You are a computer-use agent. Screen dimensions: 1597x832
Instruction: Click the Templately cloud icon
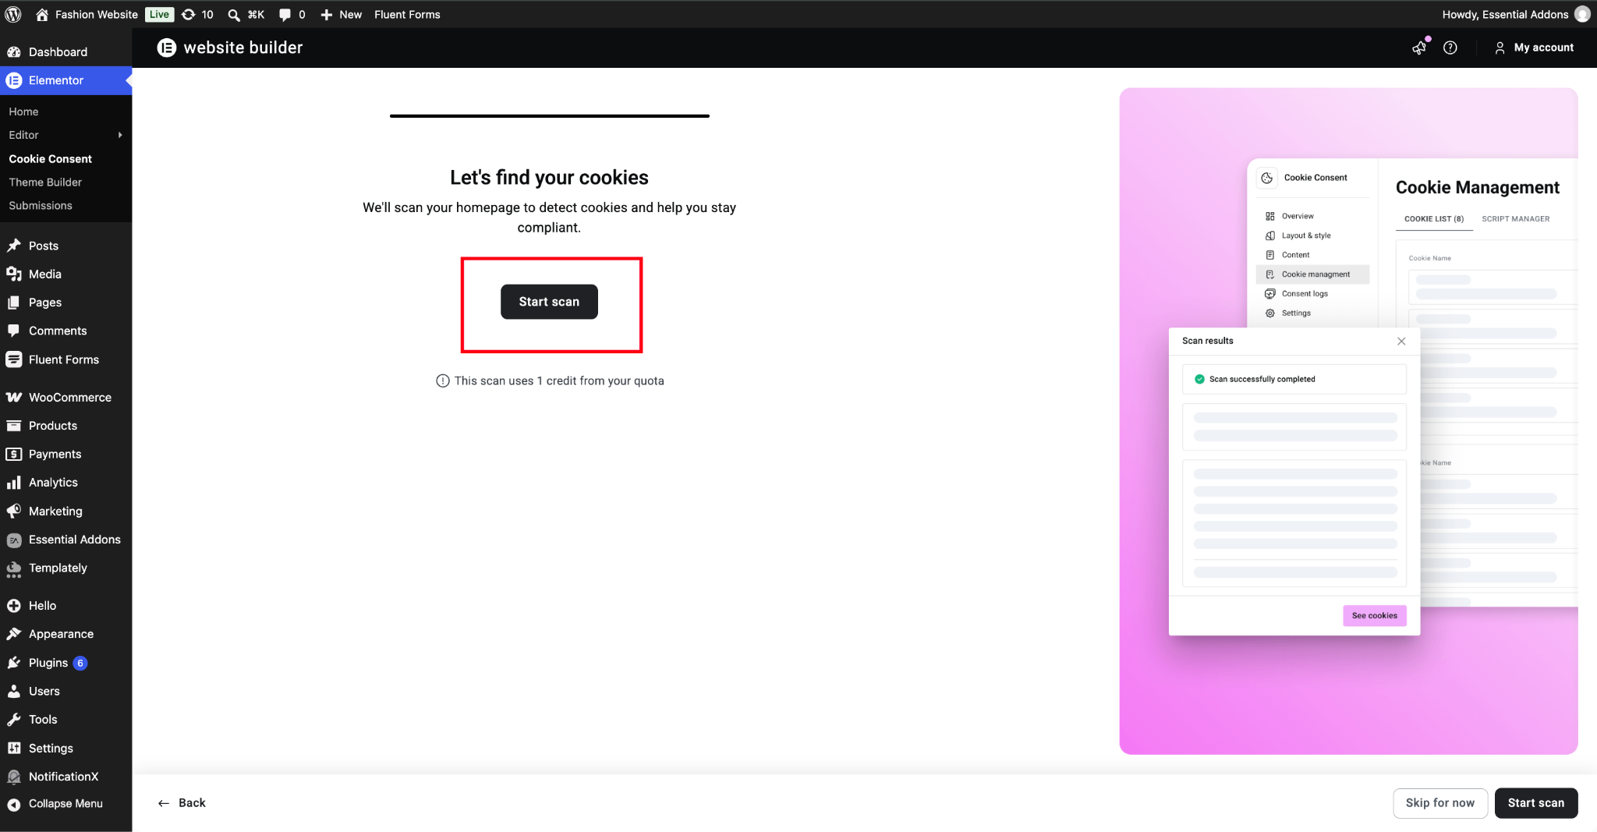tap(14, 569)
